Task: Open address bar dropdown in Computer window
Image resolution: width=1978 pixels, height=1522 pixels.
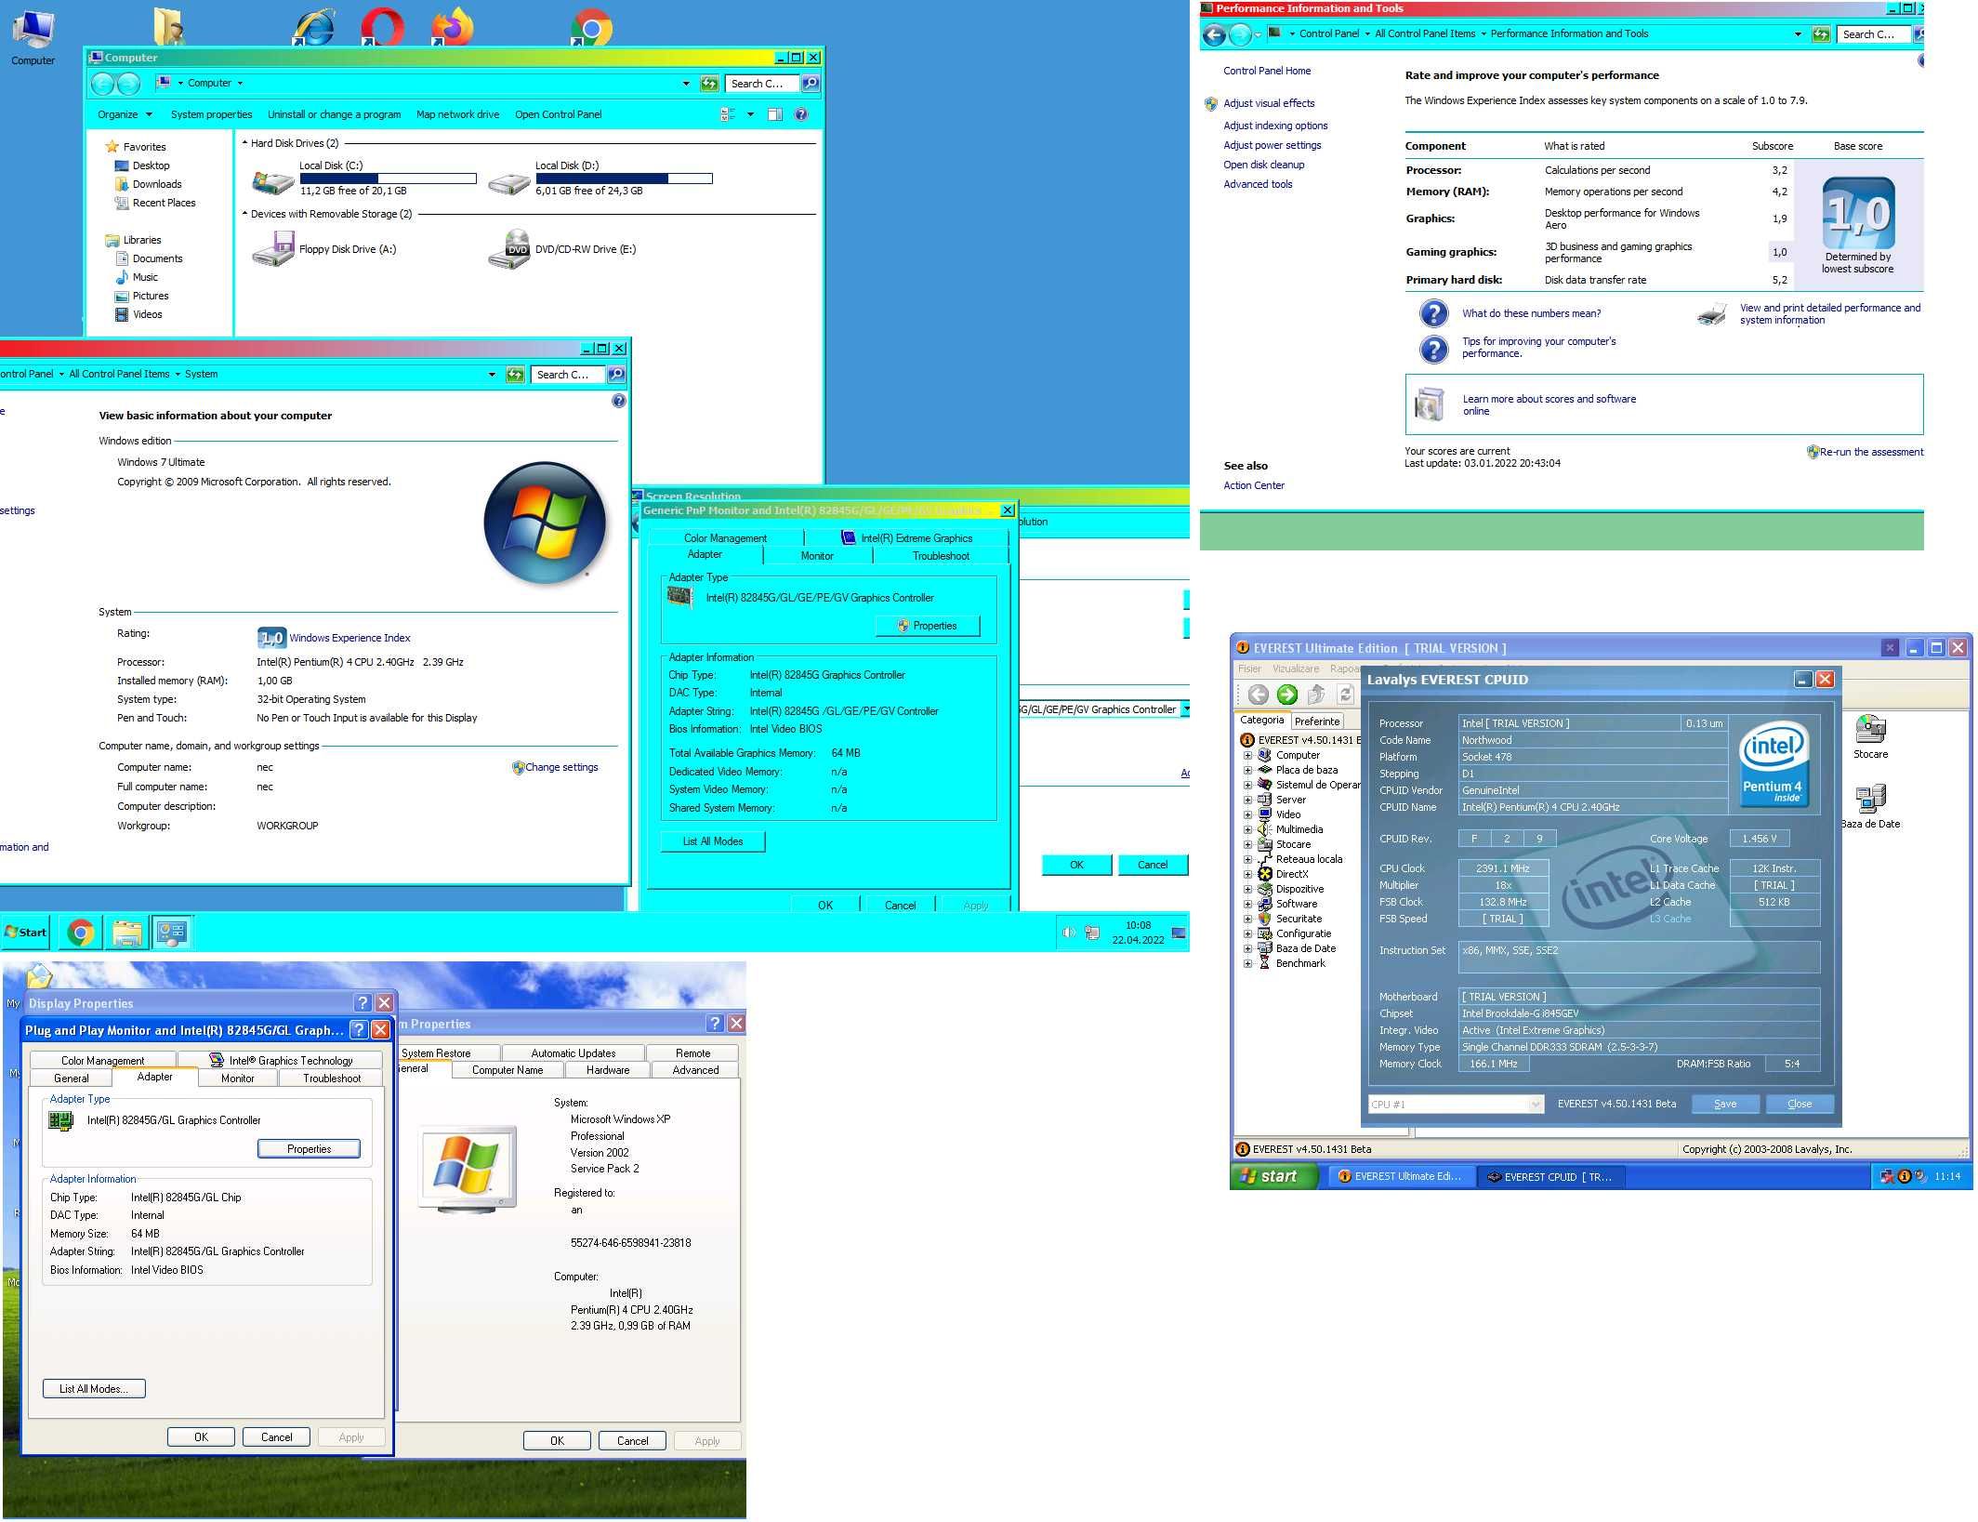Action: click(686, 84)
